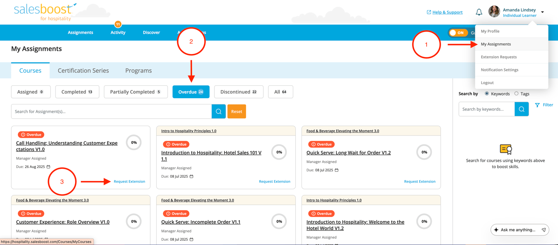Viewport: 558px width, 245px height.
Task: Switch to the Programs tab
Action: click(139, 71)
